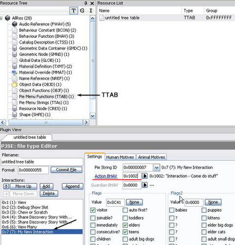The height and width of the screenshot is (245, 235).
Task: Click the Behaviour Function (BHAV) file icon
Action: click(x=15, y=36)
